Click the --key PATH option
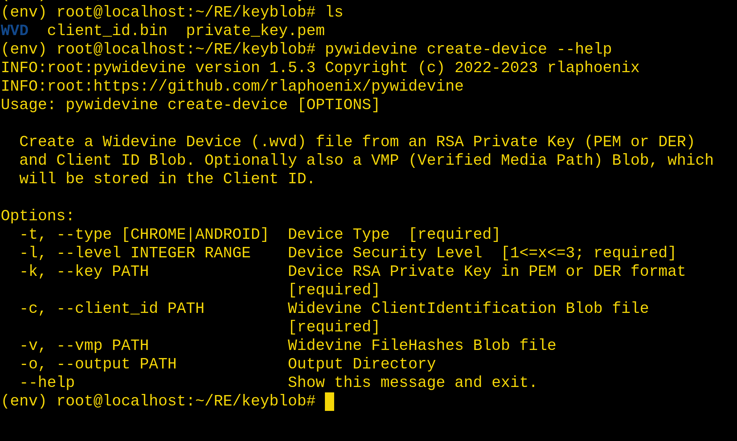The image size is (737, 441). 103,272
